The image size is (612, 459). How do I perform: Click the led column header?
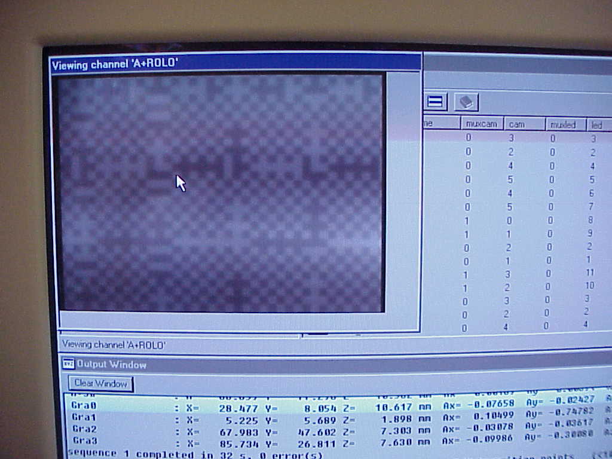pyautogui.click(x=596, y=126)
